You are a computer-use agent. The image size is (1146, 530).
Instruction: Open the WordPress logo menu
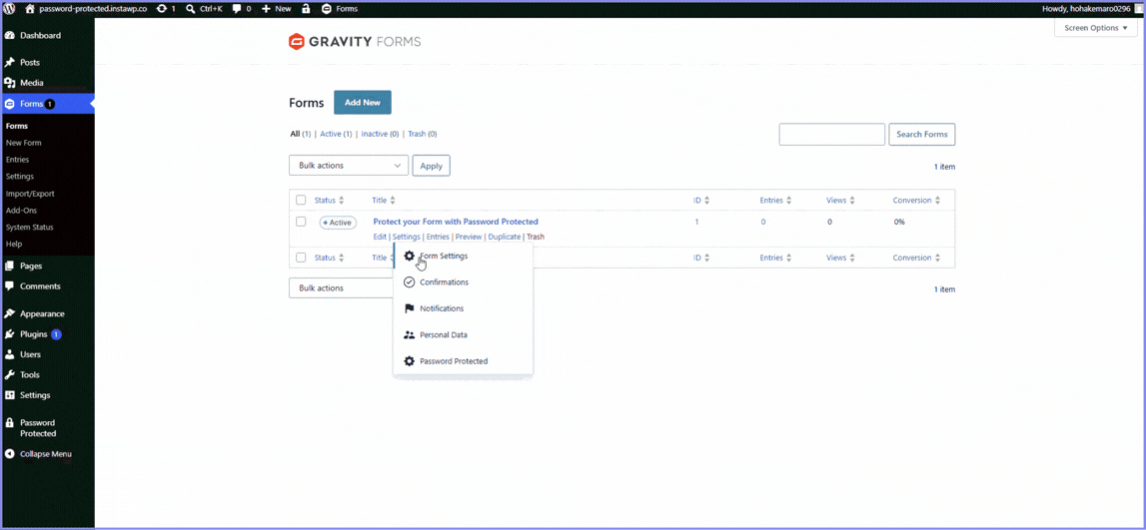(x=10, y=9)
